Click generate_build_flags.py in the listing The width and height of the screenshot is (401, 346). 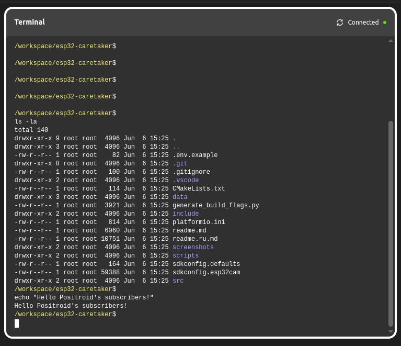[216, 205]
